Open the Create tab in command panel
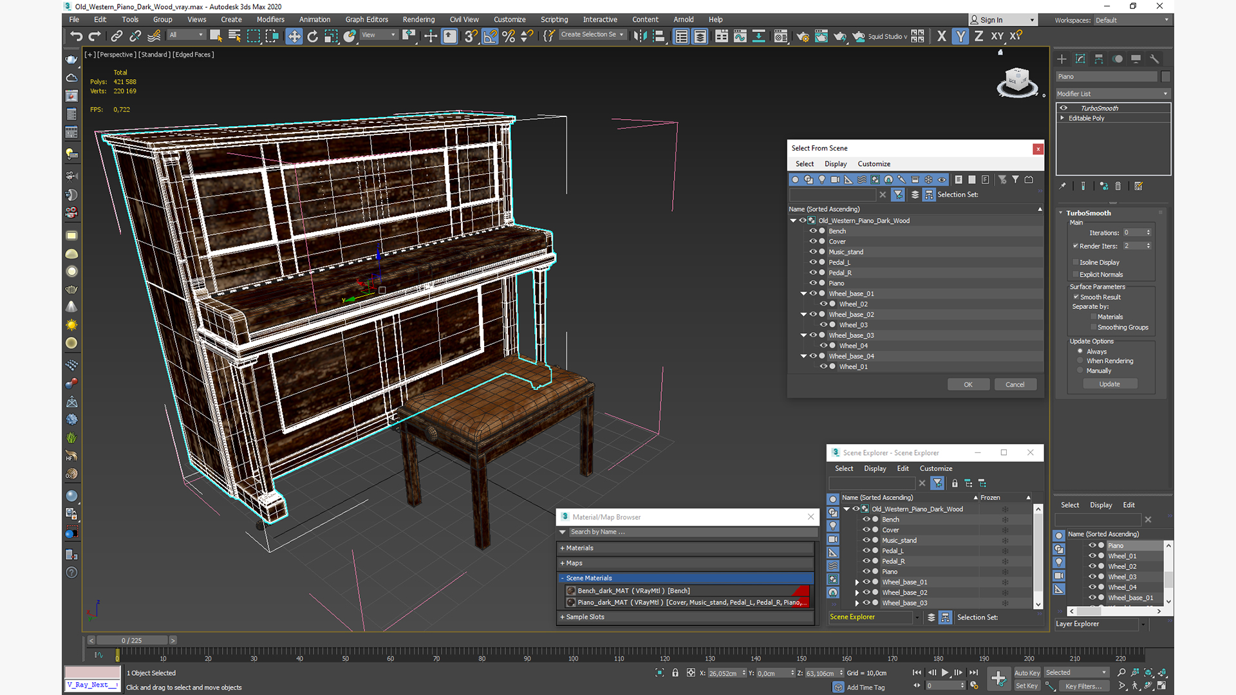Screen dimensions: 1236x695 [x=1062, y=59]
